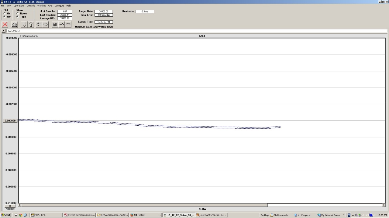Open the Operations menu

[x=19, y=6]
